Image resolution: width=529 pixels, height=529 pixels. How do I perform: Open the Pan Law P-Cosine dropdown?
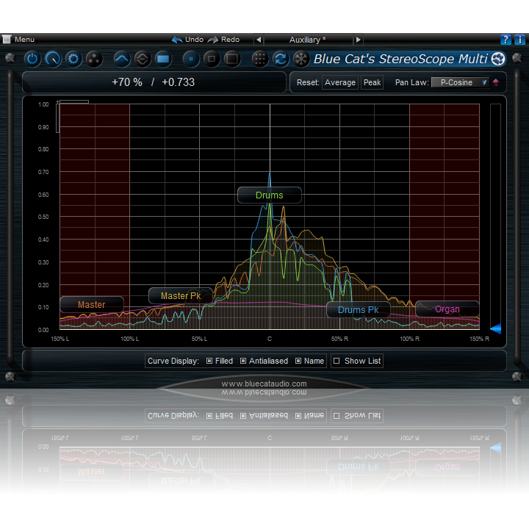(460, 82)
